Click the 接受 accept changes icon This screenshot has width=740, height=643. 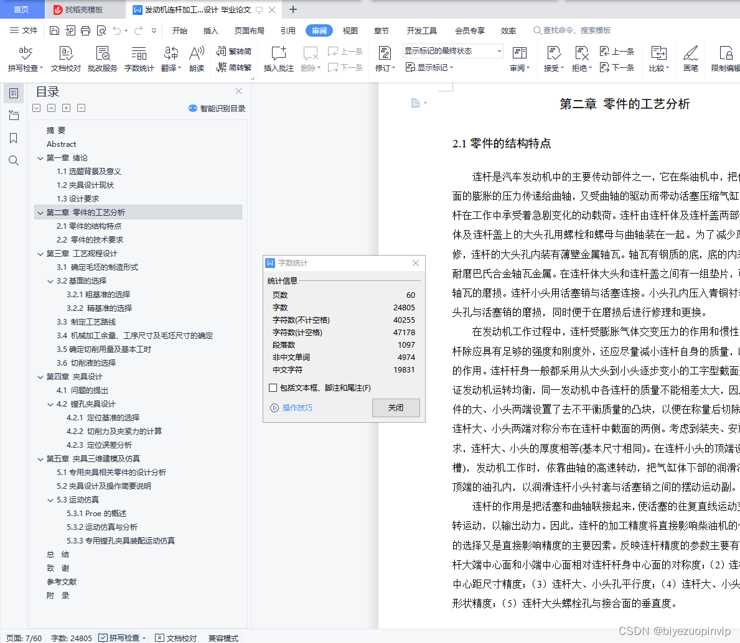tap(553, 53)
